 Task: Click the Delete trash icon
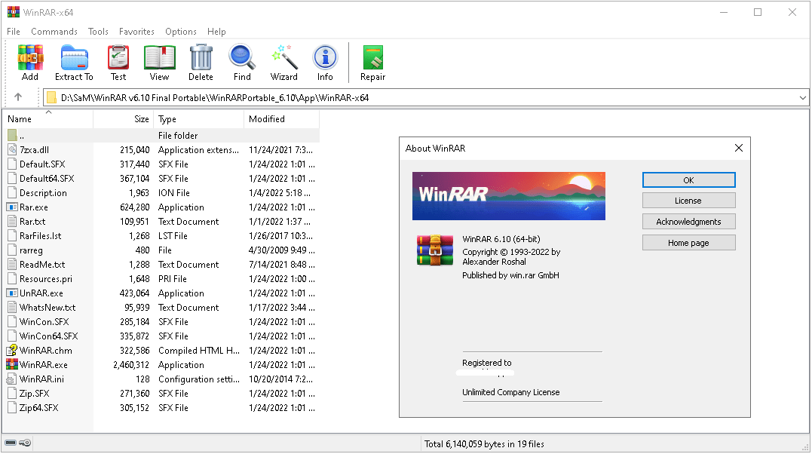point(201,57)
